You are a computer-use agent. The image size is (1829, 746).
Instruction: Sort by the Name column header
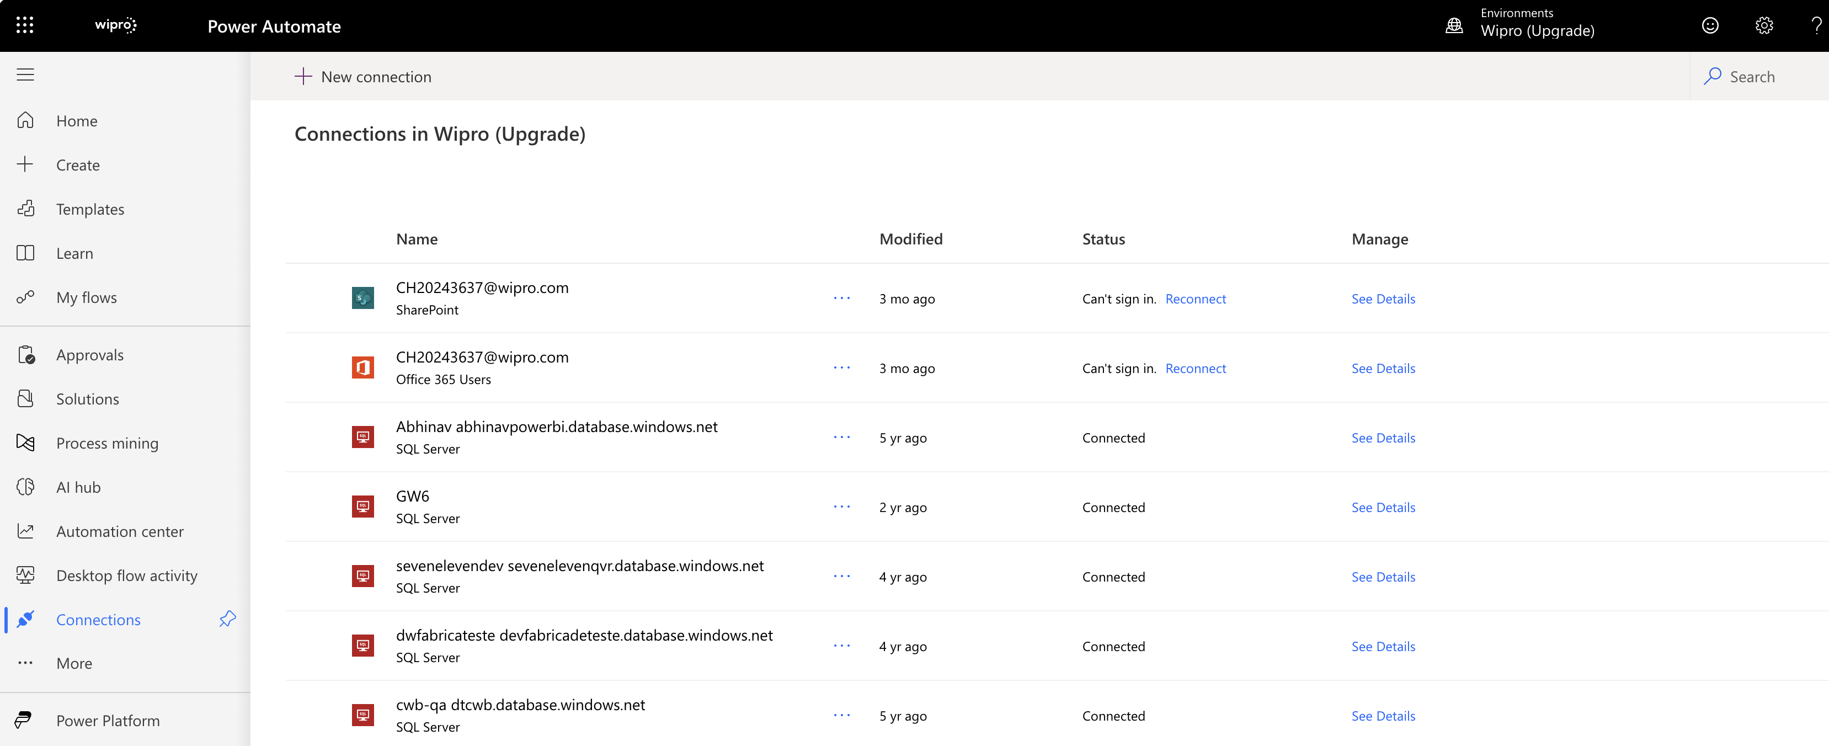pos(417,239)
